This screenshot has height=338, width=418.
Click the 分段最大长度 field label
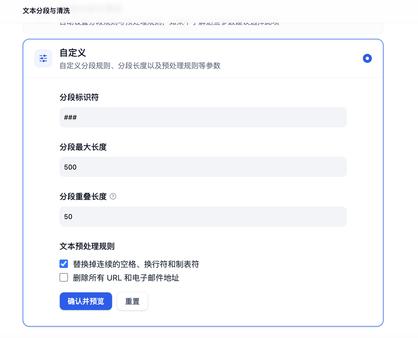point(83,147)
